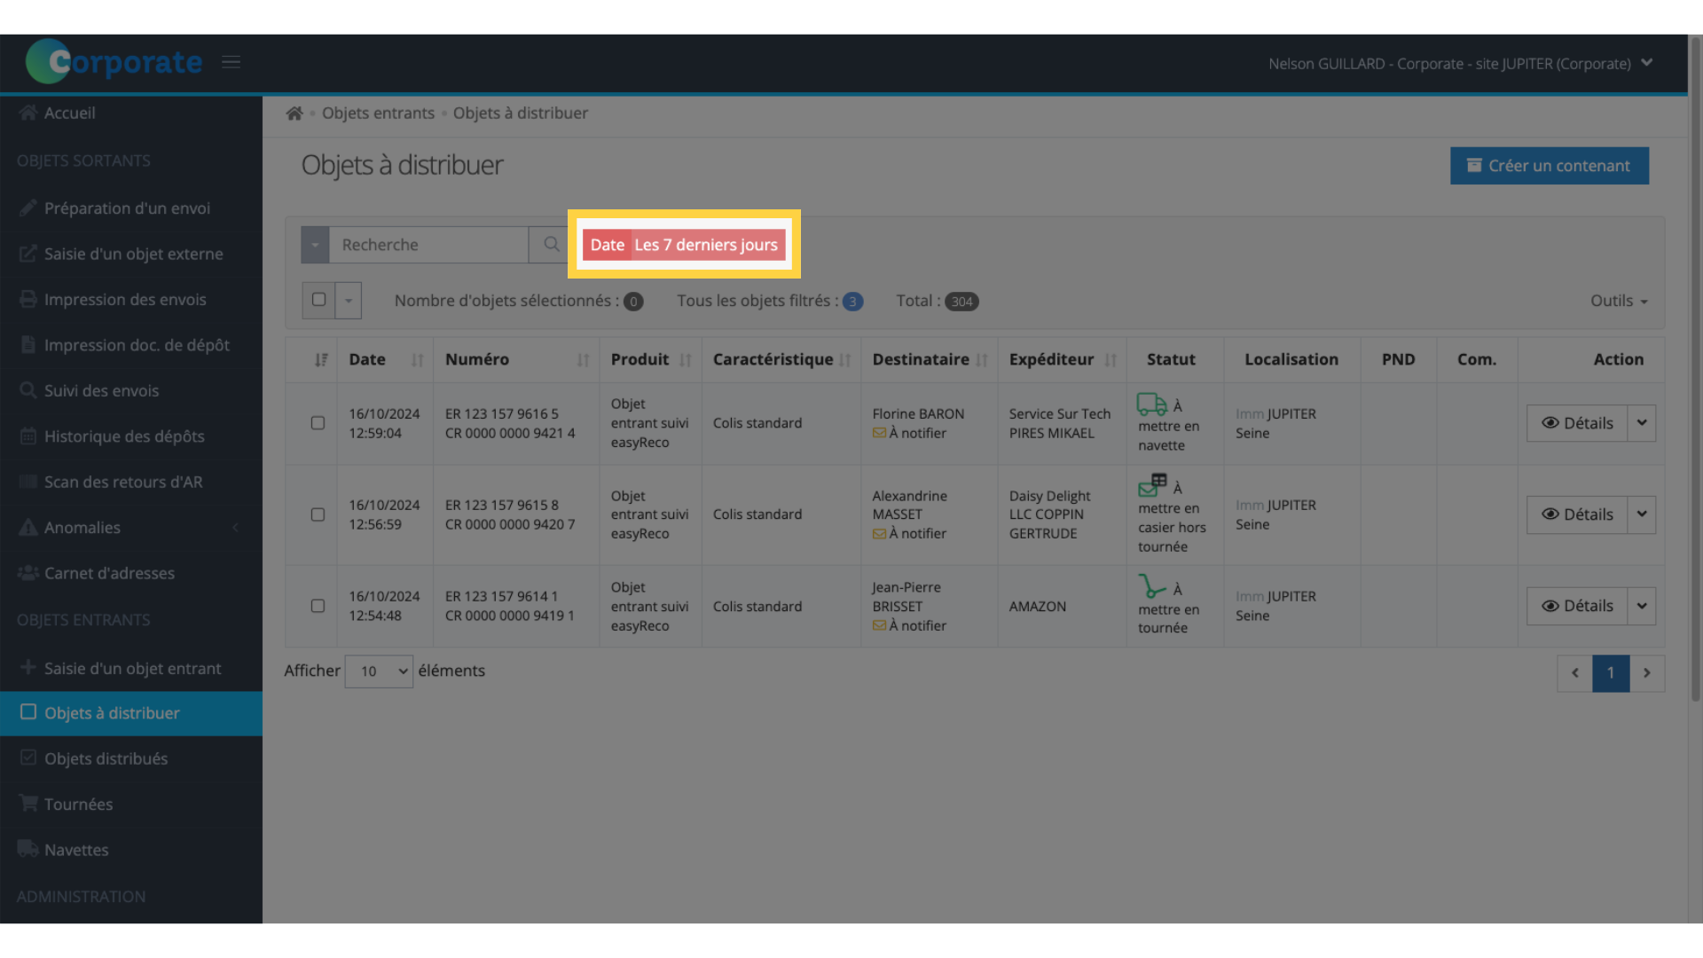The width and height of the screenshot is (1703, 958).
Task: Open Détails for the 12:54:48 object
Action: (x=1577, y=606)
